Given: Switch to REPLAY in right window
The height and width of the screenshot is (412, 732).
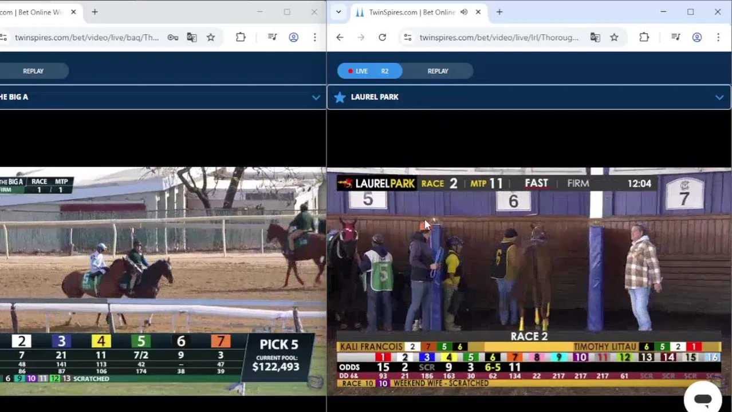Looking at the screenshot, I should pyautogui.click(x=438, y=71).
